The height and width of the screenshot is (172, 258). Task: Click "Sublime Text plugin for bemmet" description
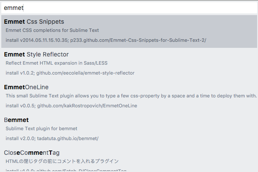[x=41, y=128]
